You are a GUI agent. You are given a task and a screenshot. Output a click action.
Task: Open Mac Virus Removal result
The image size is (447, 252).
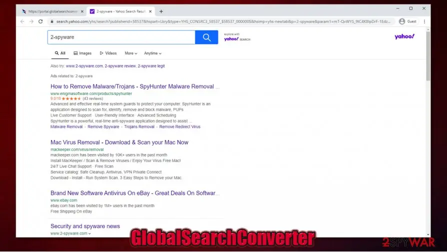(x=119, y=142)
